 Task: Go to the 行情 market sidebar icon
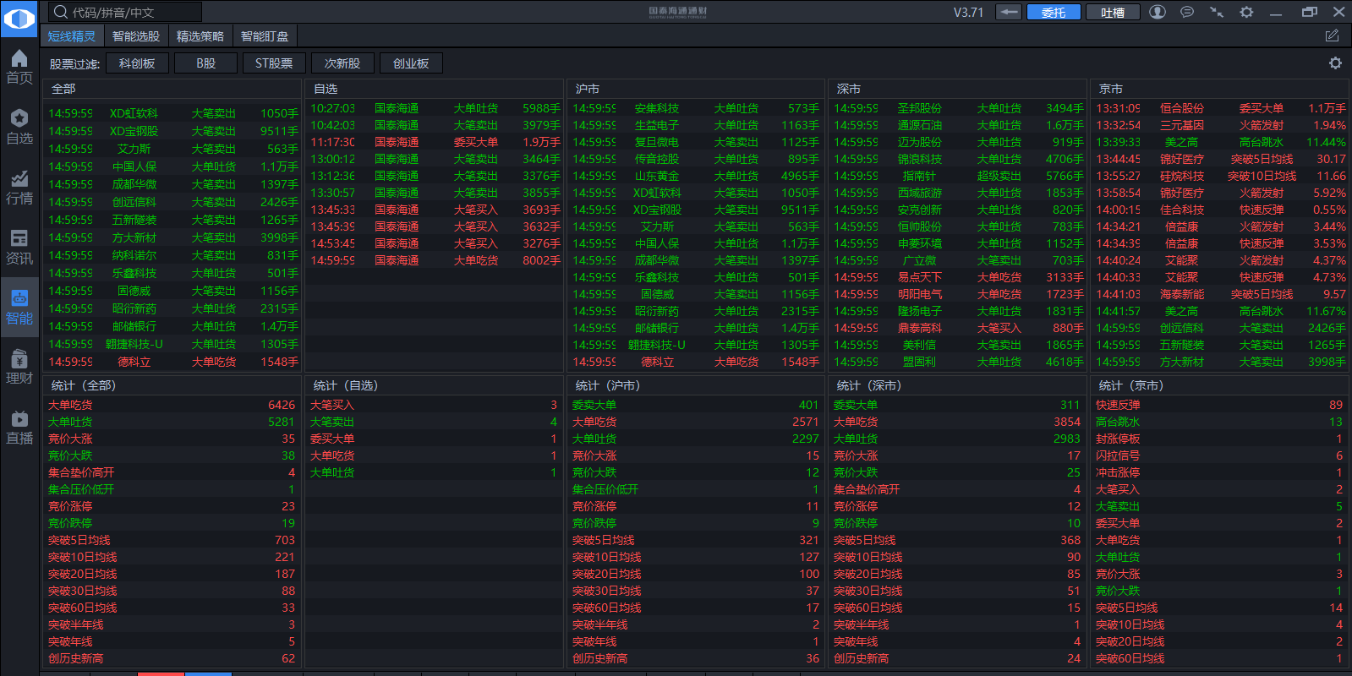pos(19,187)
